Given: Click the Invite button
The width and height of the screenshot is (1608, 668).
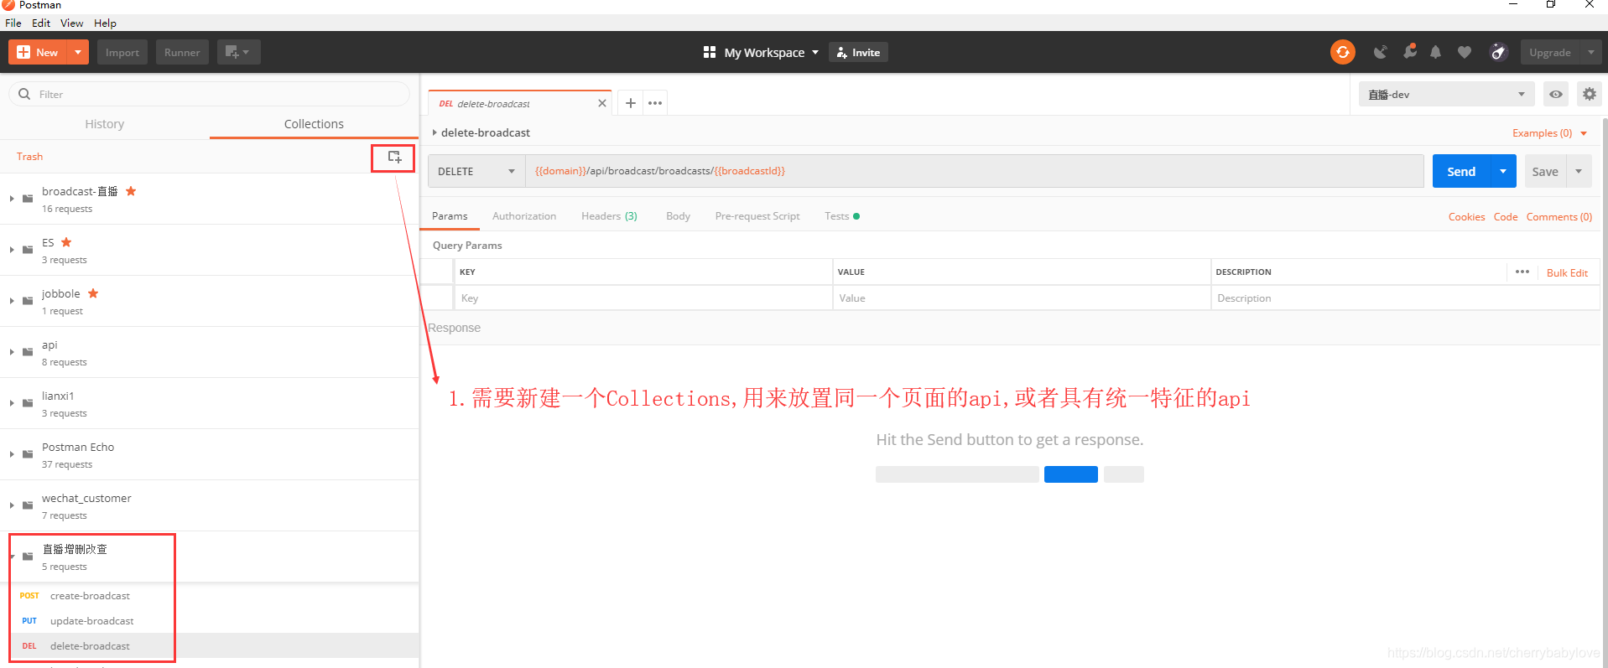Looking at the screenshot, I should 858,52.
